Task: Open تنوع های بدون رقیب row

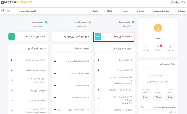Action: (28, 101)
